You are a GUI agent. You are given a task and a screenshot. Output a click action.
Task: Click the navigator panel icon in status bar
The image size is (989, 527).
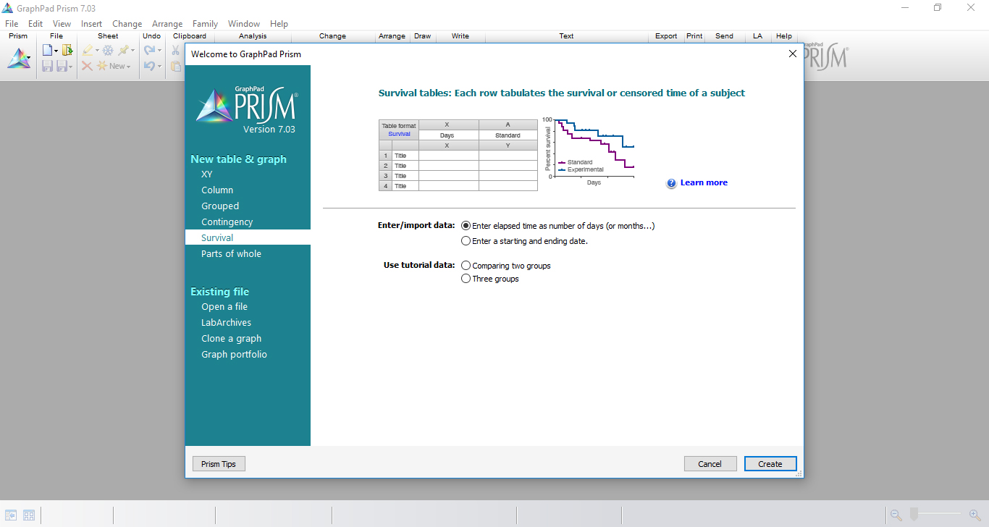(12, 515)
